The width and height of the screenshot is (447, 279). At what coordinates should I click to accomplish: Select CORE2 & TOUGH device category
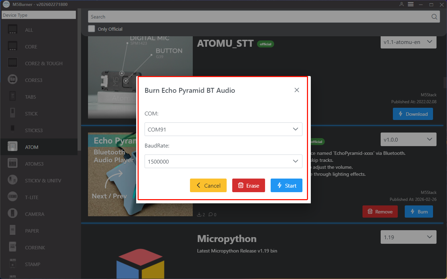[x=44, y=63]
